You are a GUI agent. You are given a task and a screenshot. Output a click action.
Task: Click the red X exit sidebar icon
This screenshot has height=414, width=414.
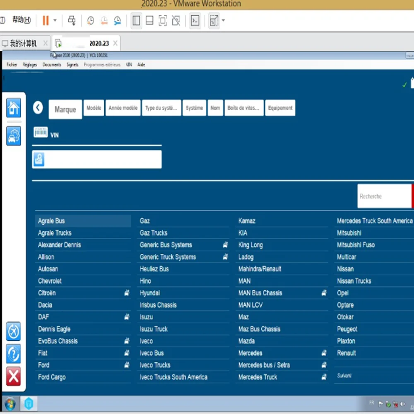pyautogui.click(x=14, y=377)
